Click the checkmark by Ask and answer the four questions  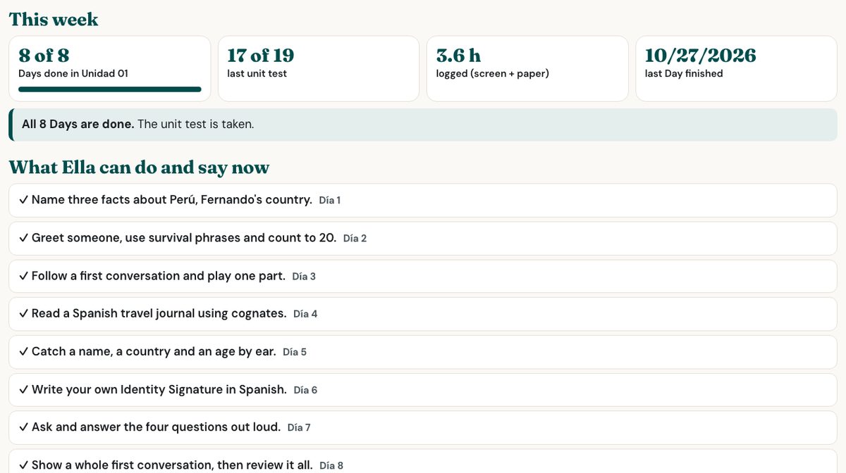(23, 427)
